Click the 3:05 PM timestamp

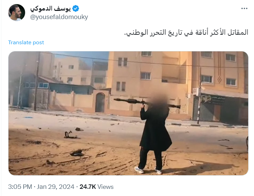(20, 187)
